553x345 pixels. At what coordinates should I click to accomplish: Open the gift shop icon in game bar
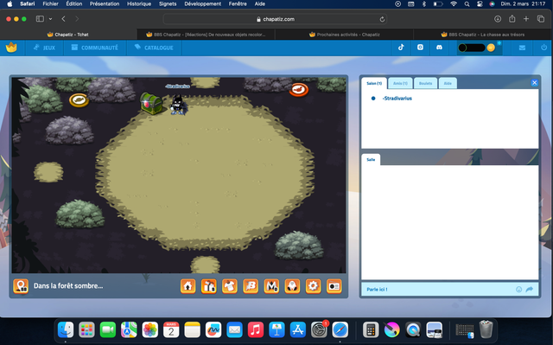pos(209,286)
